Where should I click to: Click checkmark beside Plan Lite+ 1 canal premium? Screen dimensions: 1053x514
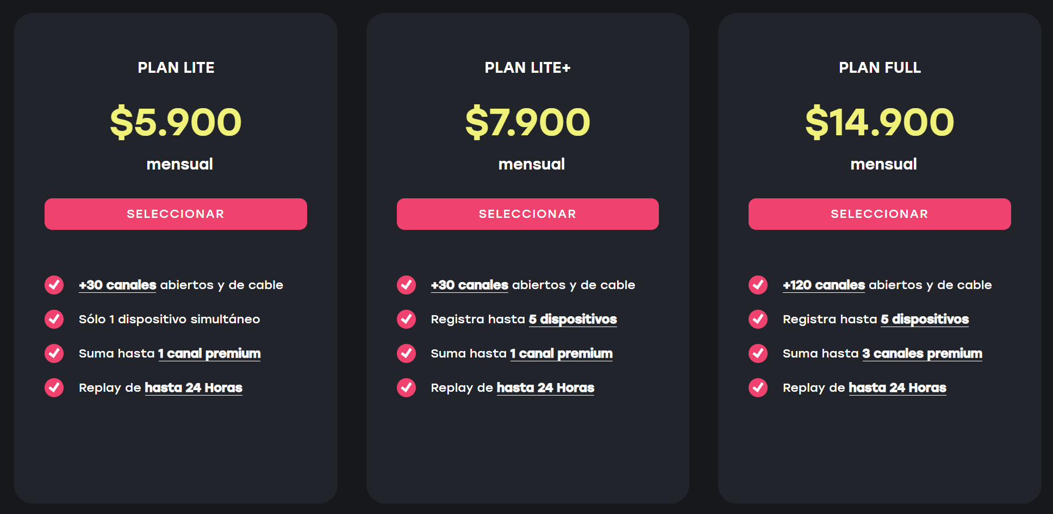pyautogui.click(x=406, y=353)
